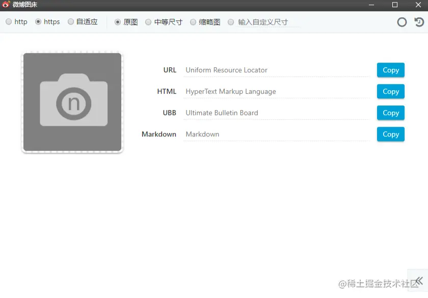Select the http protocol radio button
This screenshot has height=298, width=428.
point(9,21)
